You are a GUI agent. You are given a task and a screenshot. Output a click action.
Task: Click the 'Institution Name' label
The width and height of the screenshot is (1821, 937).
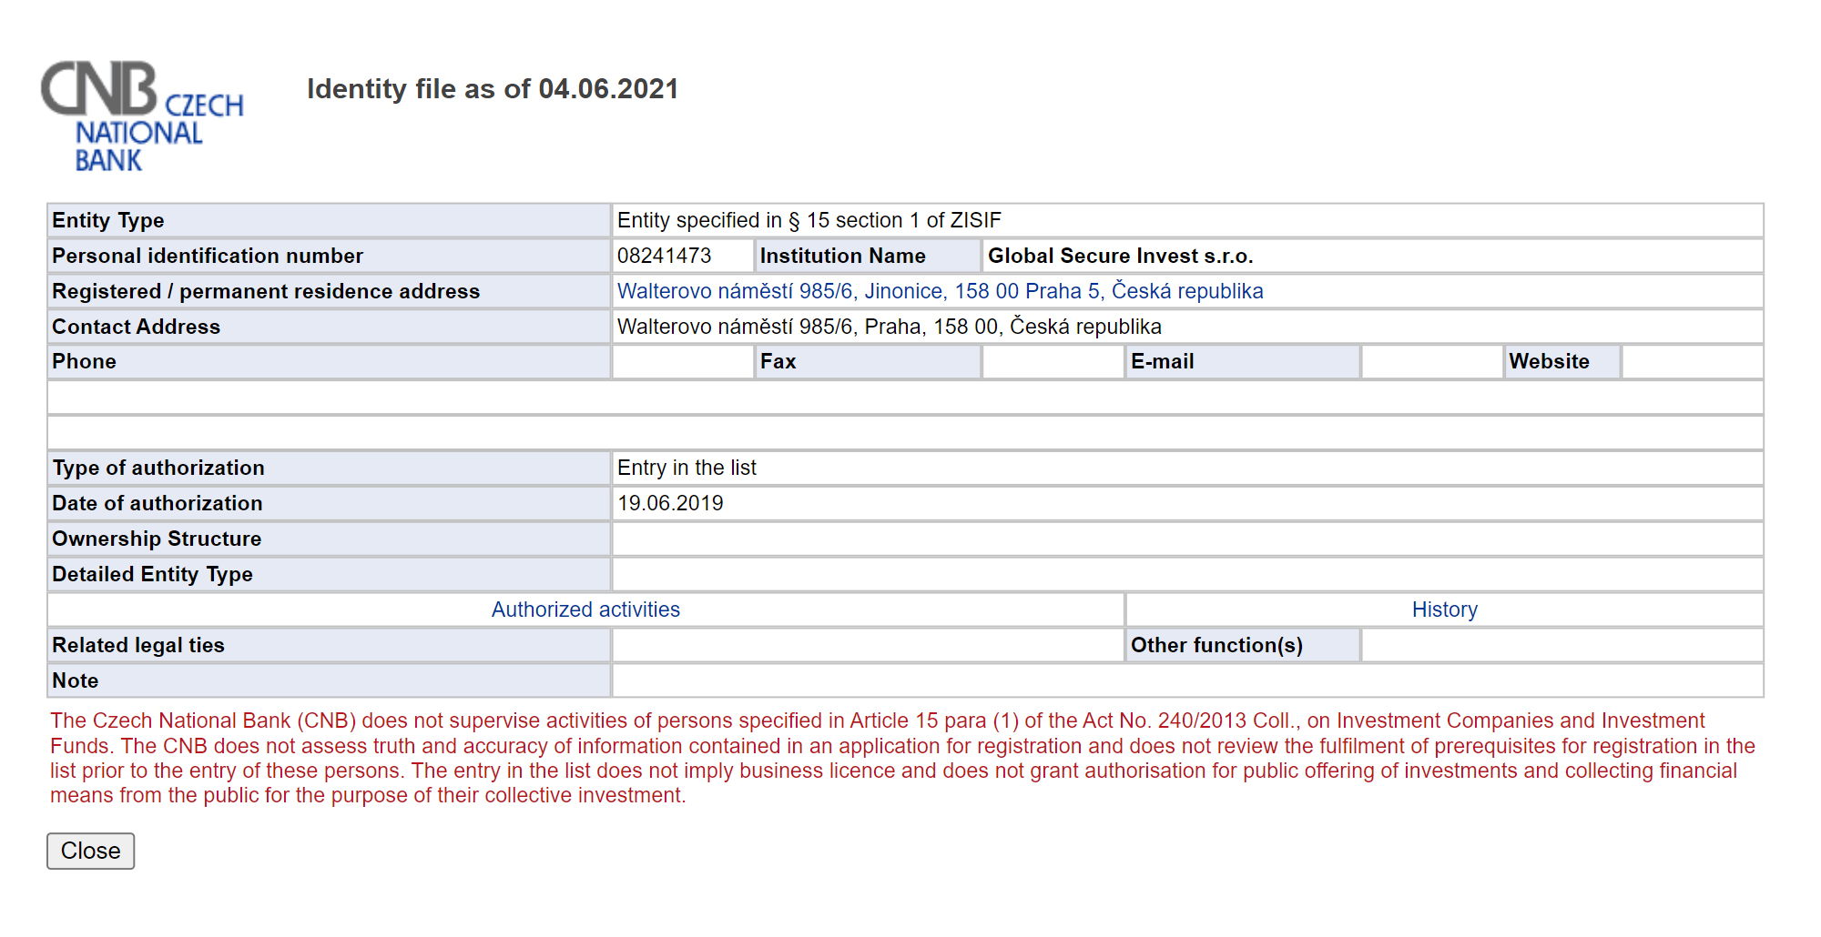[842, 256]
